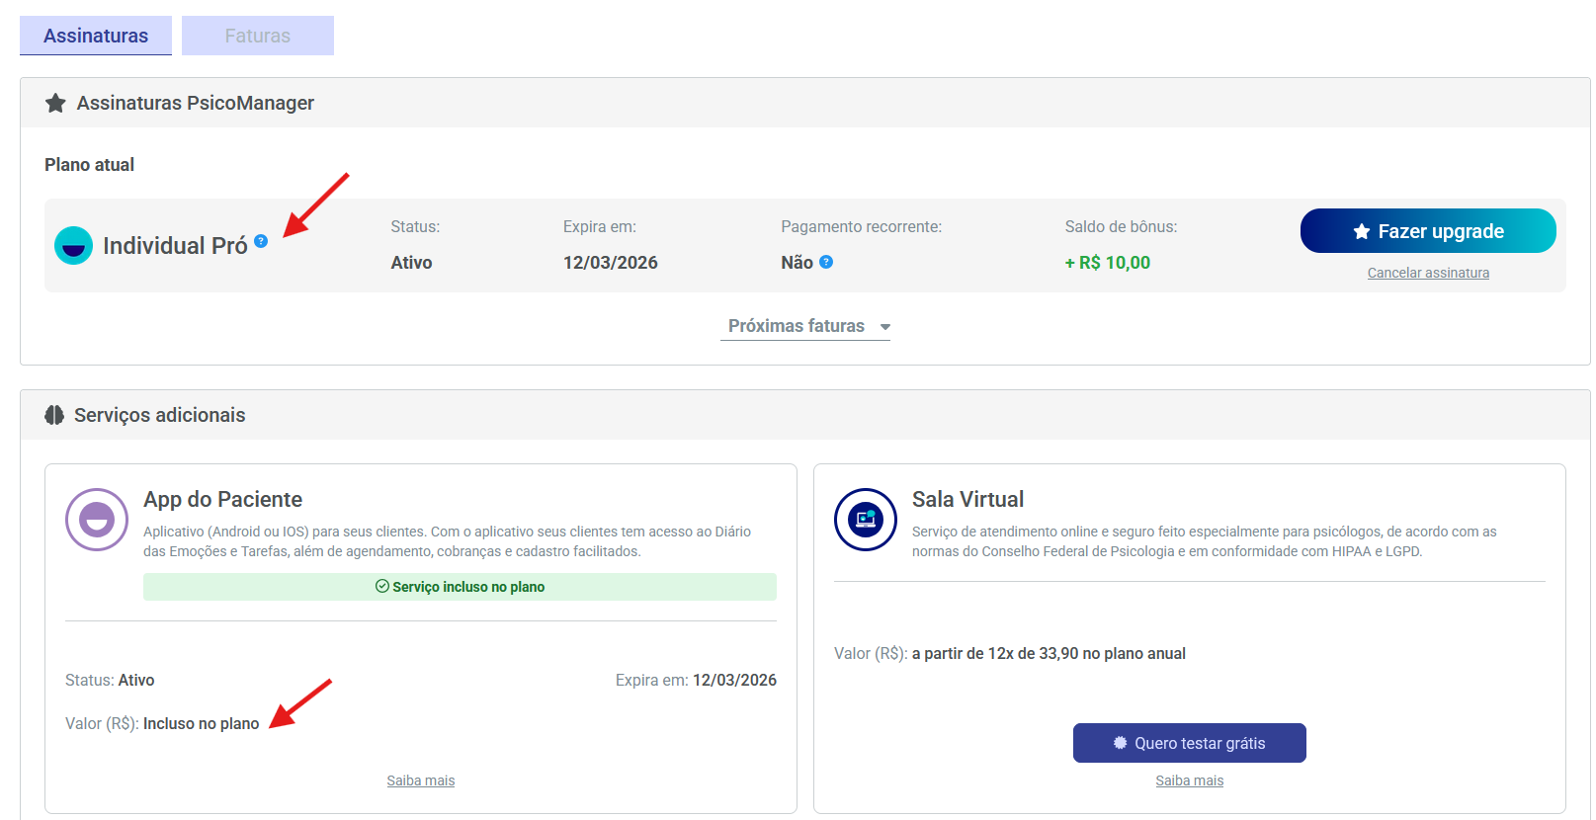Open help tooltip next to Individual Pró
The height and width of the screenshot is (820, 1596).
pyautogui.click(x=261, y=241)
